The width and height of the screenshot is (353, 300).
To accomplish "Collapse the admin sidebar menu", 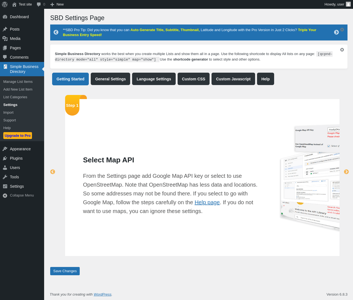I will [22, 195].
